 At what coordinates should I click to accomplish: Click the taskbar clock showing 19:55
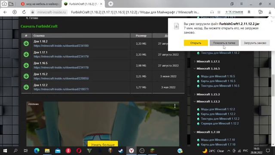[x=257, y=151]
